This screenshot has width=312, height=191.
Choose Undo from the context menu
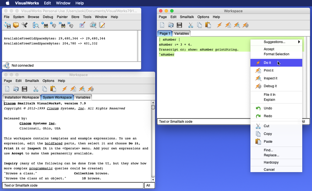click(276, 108)
